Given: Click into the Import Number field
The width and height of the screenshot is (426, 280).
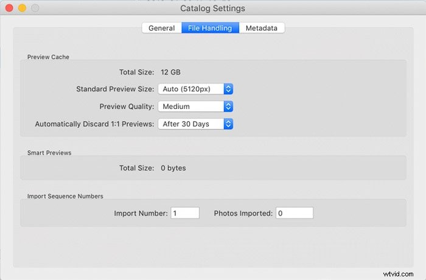Looking at the screenshot, I should click(185, 213).
